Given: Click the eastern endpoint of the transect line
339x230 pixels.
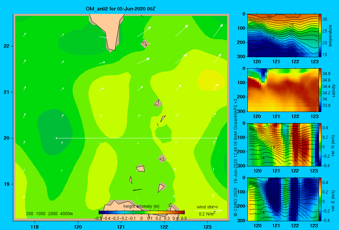Looking at the screenshot, I should 216,138.
